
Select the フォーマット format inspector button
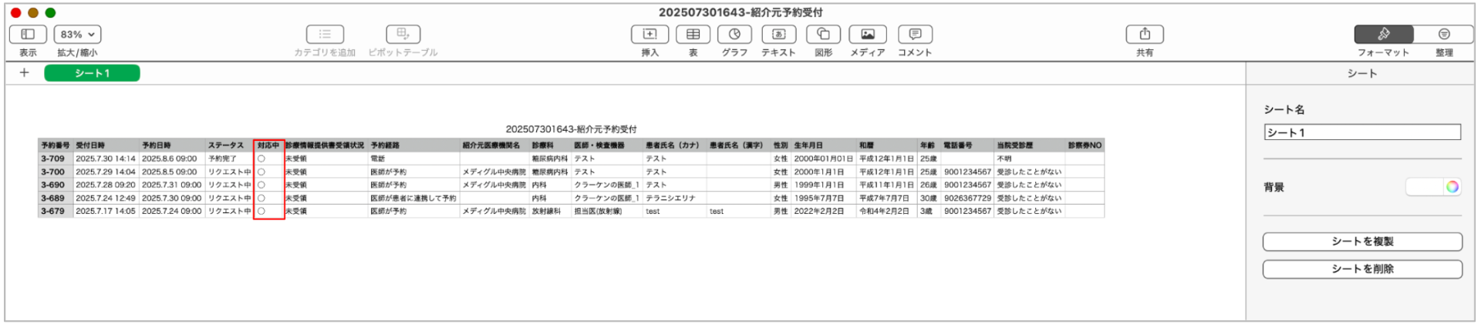tap(1384, 35)
